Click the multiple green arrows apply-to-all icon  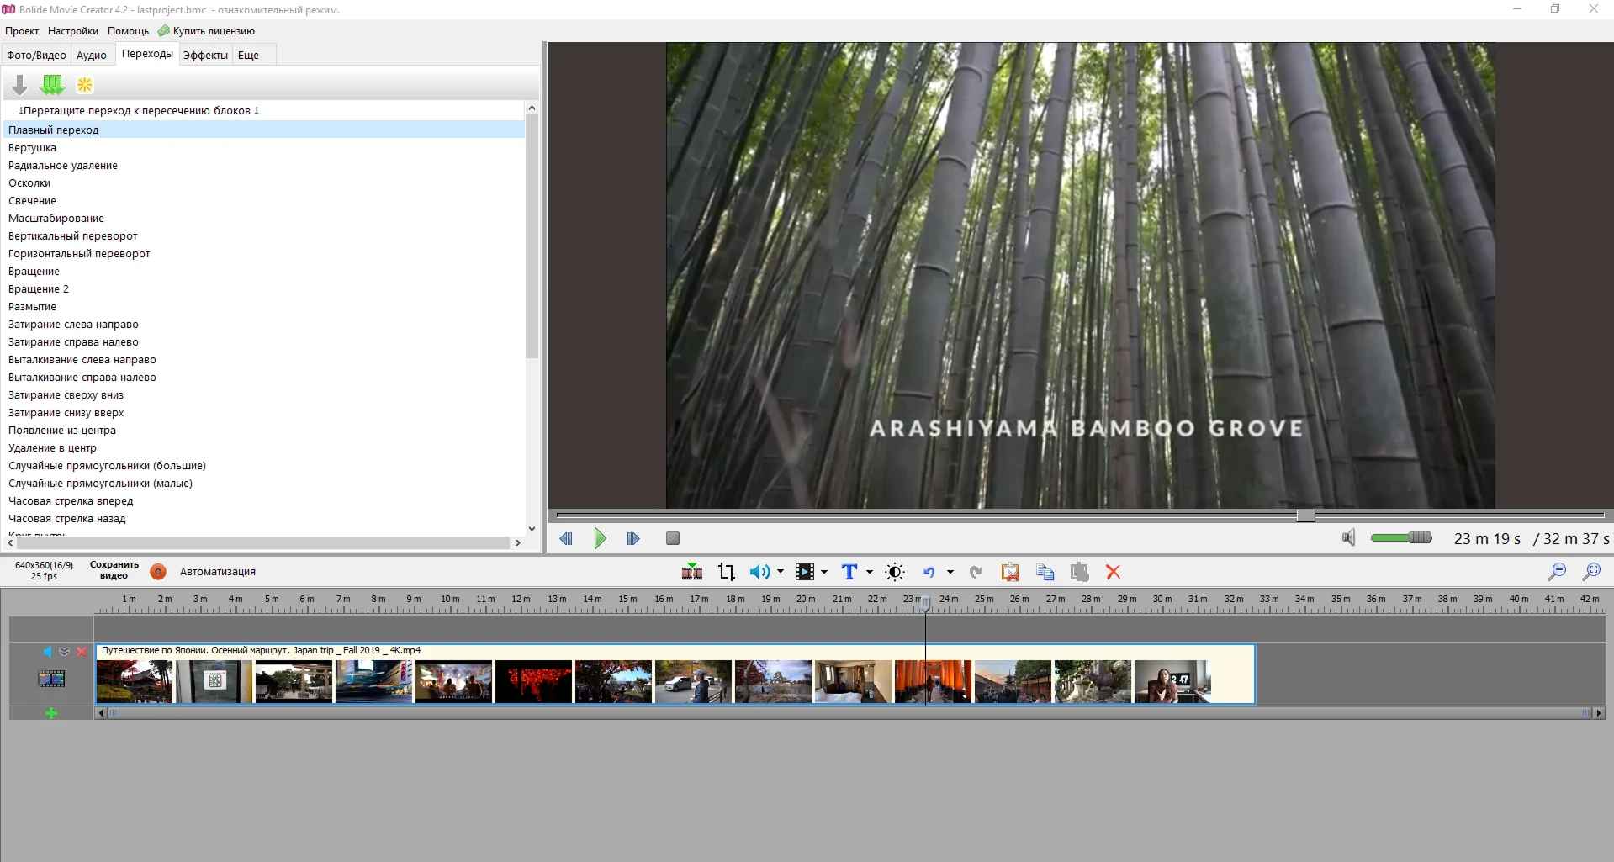pyautogui.click(x=52, y=85)
